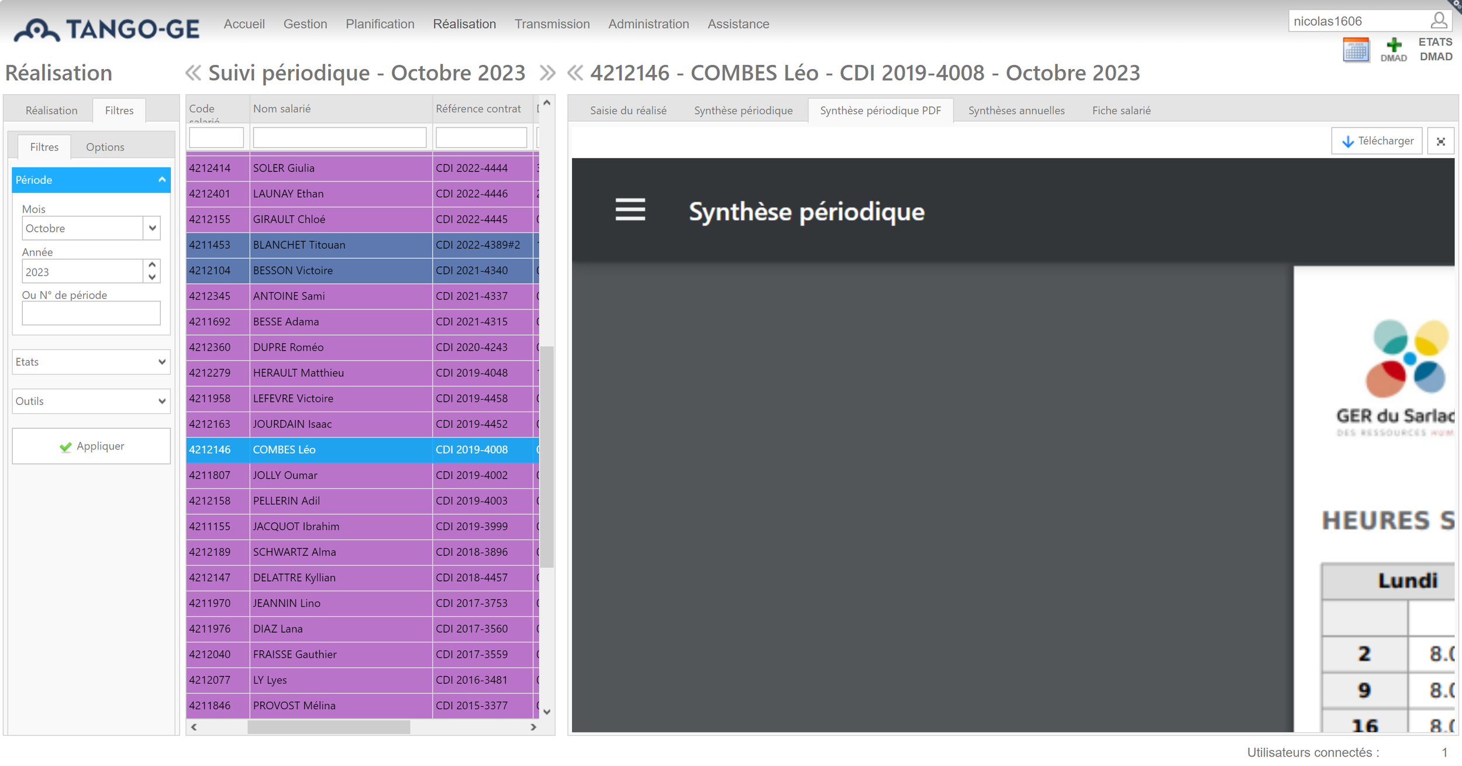The width and height of the screenshot is (1462, 766).
Task: Open the Accueil menu
Action: 244,24
